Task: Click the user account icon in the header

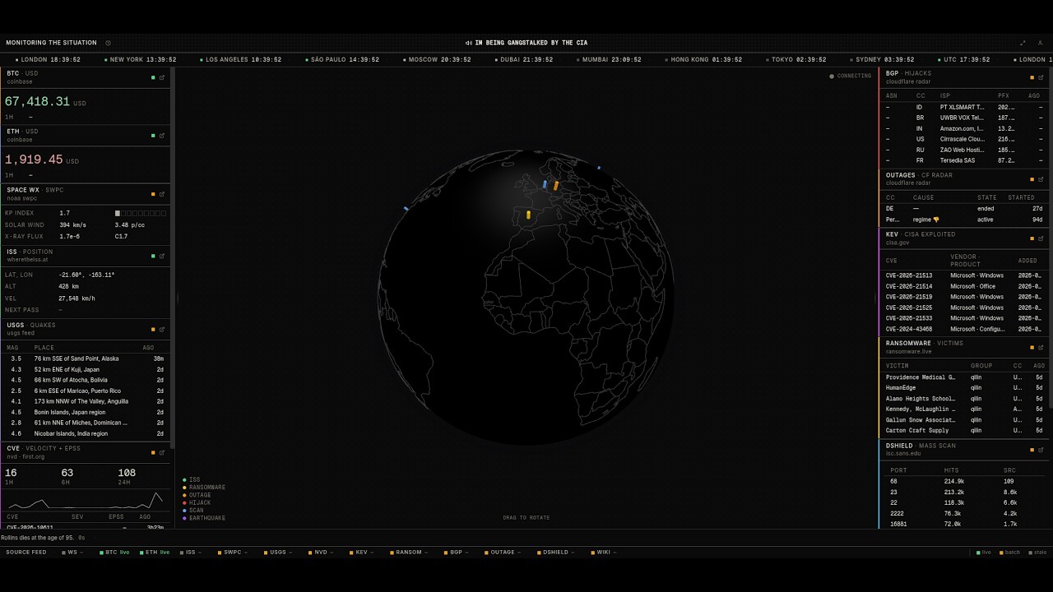Action: coord(1040,43)
